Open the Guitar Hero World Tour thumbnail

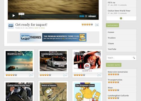coord(19,92)
